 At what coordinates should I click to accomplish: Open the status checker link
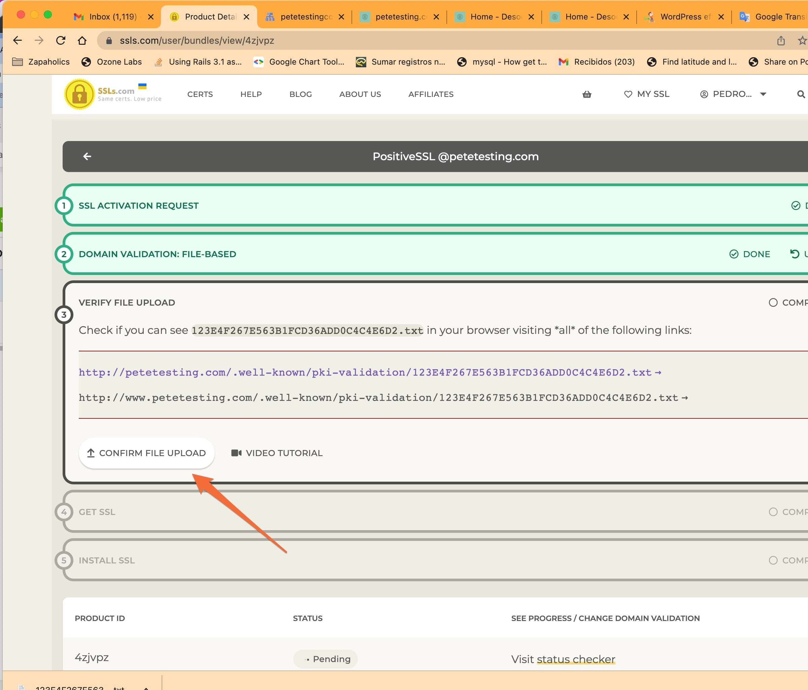click(576, 659)
